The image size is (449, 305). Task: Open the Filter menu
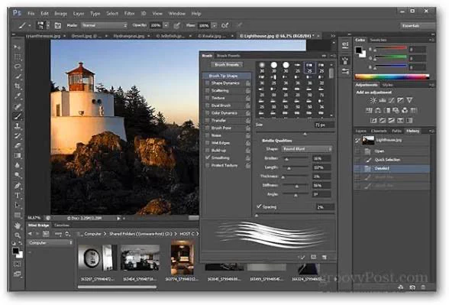[x=129, y=14]
